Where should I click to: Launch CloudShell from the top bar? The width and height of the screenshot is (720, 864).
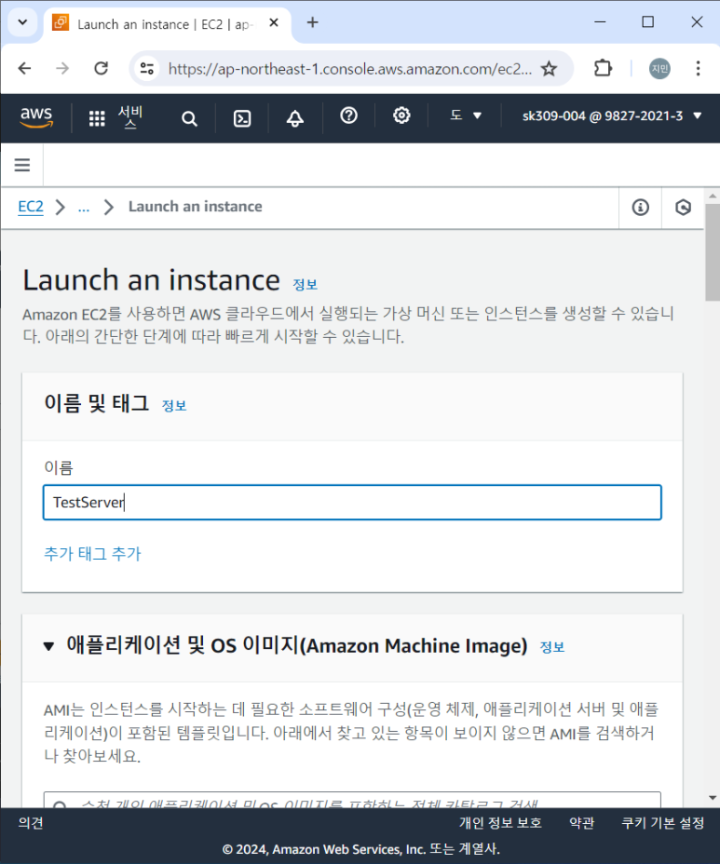pos(242,118)
